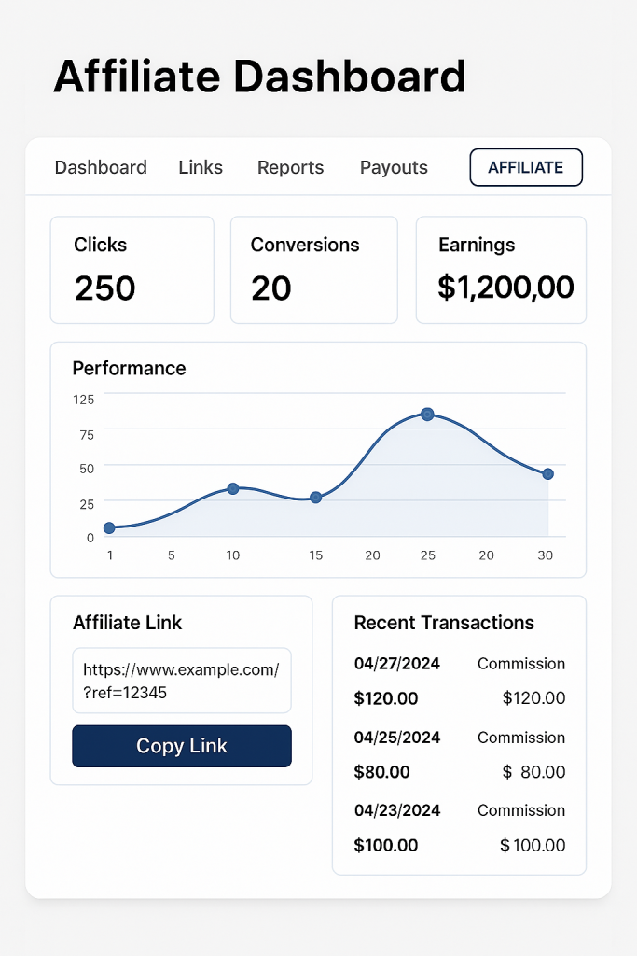Screen dimensions: 637x956
Task: Click the chart data point at day 1
Action: click(x=109, y=528)
